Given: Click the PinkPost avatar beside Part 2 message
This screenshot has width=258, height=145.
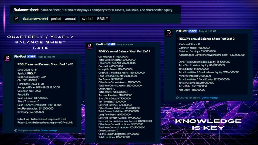Looking at the screenshot, I should 89,46.
